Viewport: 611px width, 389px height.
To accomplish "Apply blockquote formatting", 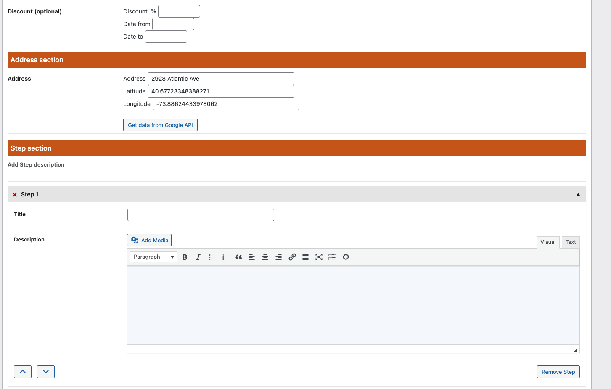I will pos(238,257).
